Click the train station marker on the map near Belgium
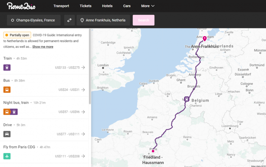The image size is (266, 167). [x=187, y=99]
